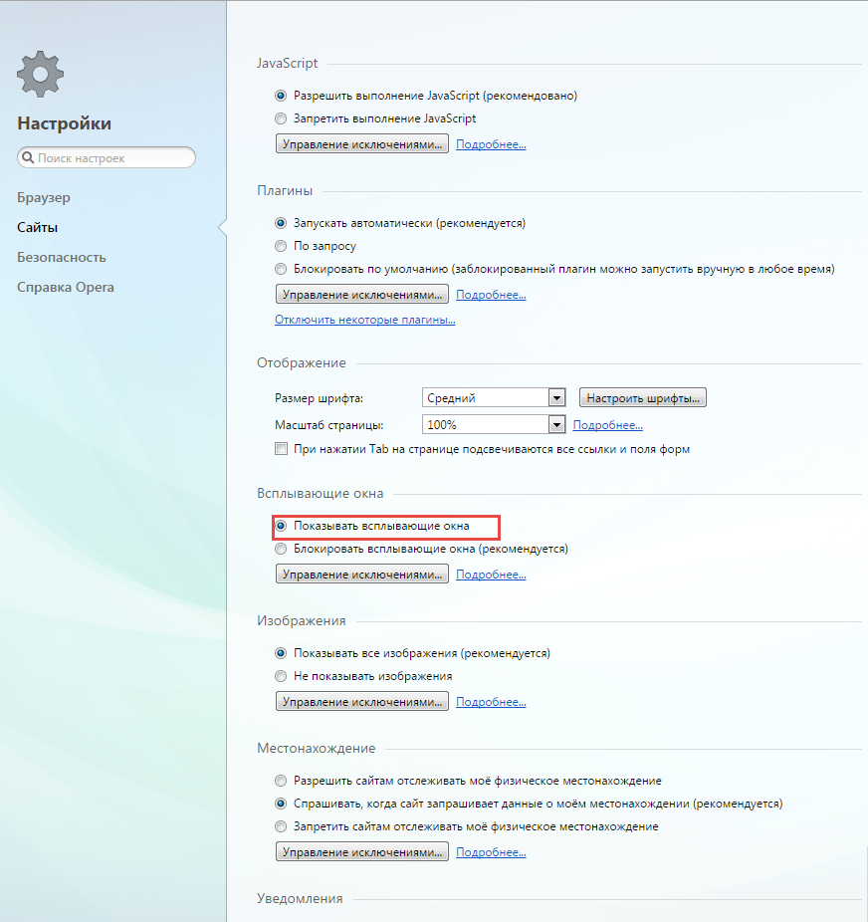Image resolution: width=868 pixels, height=922 pixels.
Task: Expand the Масштаб страницы 100% dropdown
Action: click(x=494, y=424)
